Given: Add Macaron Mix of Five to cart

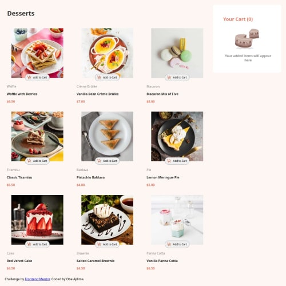Looking at the screenshot, I should coord(177,77).
